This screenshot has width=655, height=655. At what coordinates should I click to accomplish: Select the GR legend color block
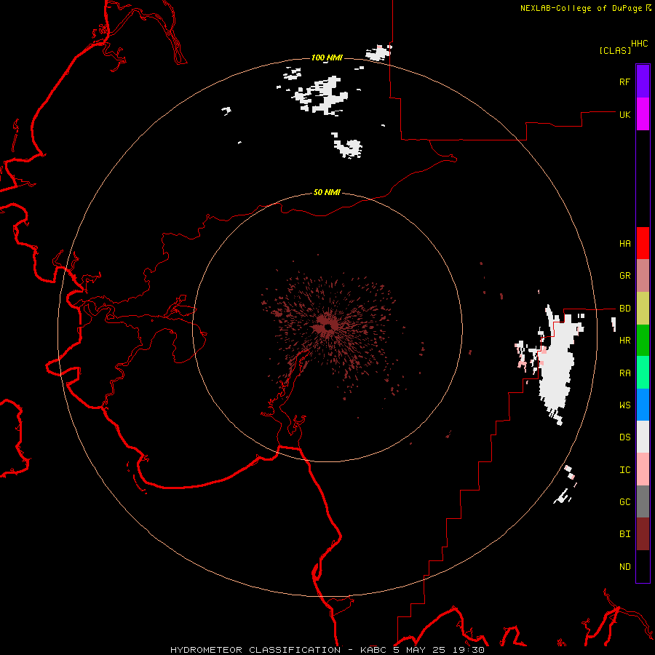click(643, 276)
